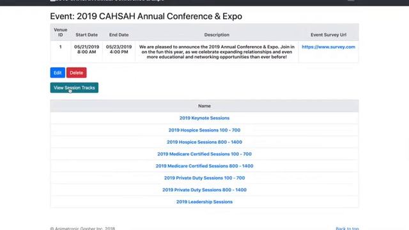The height and width of the screenshot is (230, 409).
Task: Click the Back to top link
Action: click(347, 228)
